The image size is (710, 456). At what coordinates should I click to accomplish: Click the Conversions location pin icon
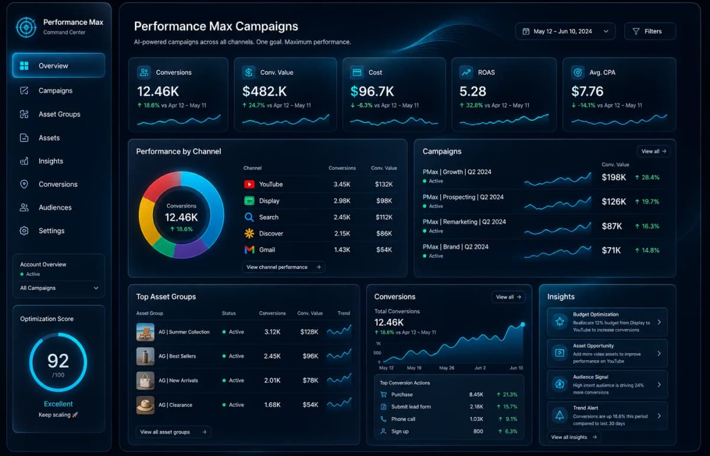[x=24, y=184]
